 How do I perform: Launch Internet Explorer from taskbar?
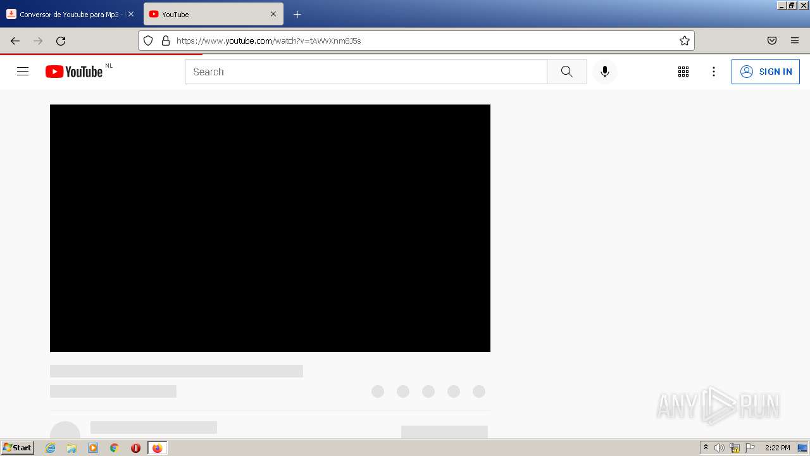click(51, 448)
